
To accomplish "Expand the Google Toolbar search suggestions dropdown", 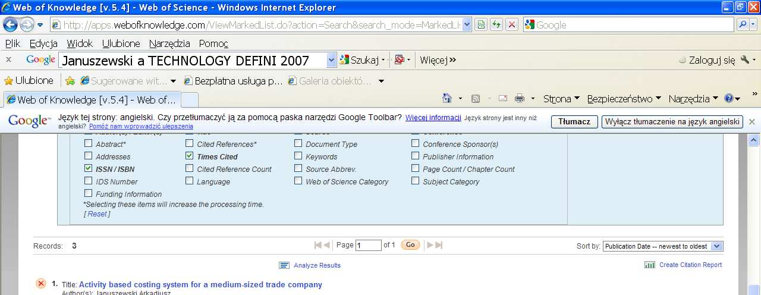I will point(331,60).
